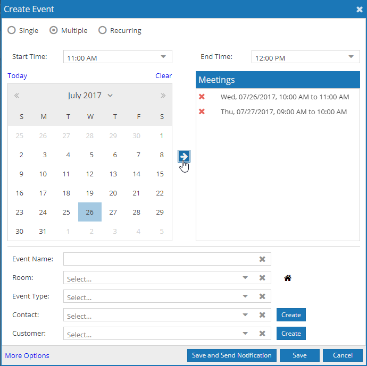Open More Options link
Viewport: 367px width, 366px height.
tap(27, 355)
